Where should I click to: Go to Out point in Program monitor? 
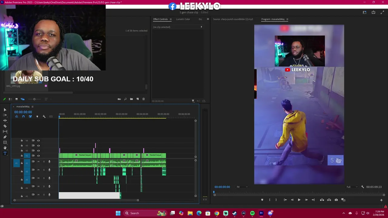click(313, 200)
